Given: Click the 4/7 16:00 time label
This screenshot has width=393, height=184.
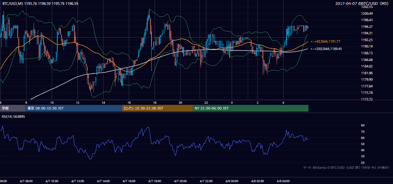Looking at the screenshot, I should (x=129, y=181).
